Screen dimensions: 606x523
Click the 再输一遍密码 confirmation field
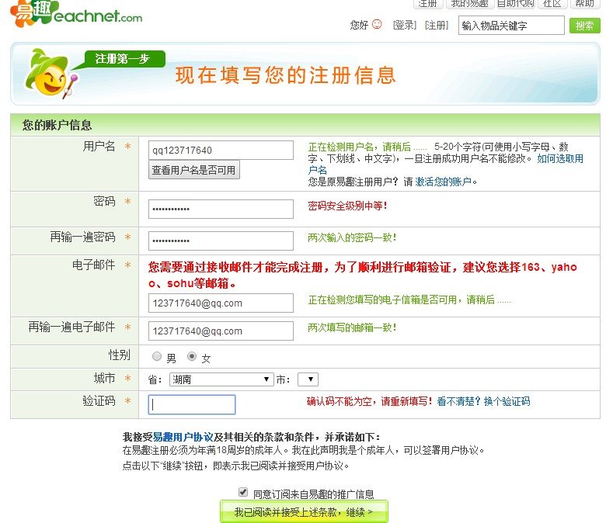click(x=221, y=241)
